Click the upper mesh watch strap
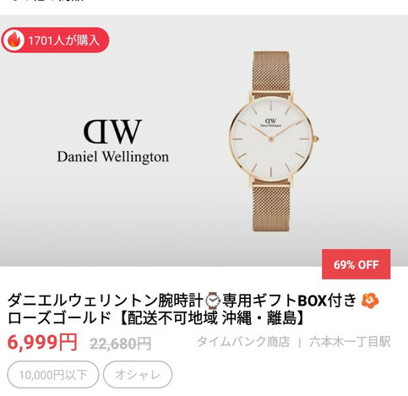 click(271, 73)
